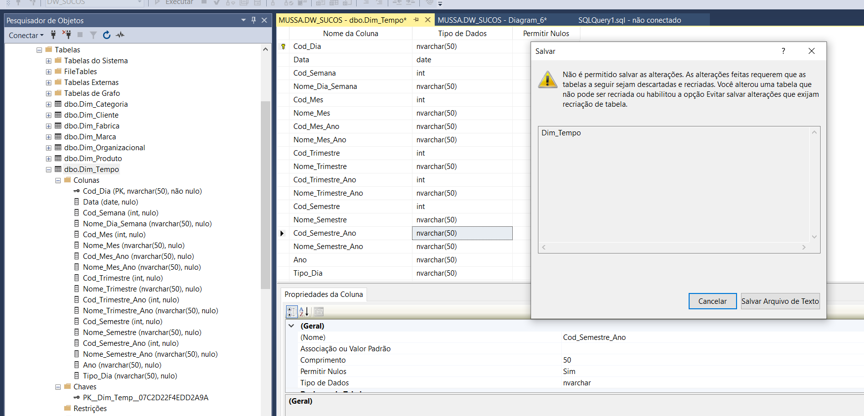Click the Disconnect plug icon with red X
The width and height of the screenshot is (864, 416).
[x=67, y=35]
